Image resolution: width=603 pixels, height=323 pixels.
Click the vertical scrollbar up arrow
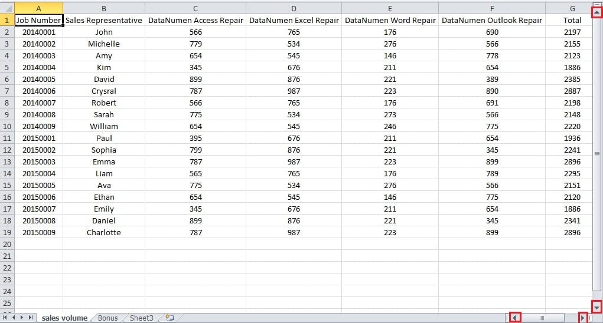click(597, 12)
